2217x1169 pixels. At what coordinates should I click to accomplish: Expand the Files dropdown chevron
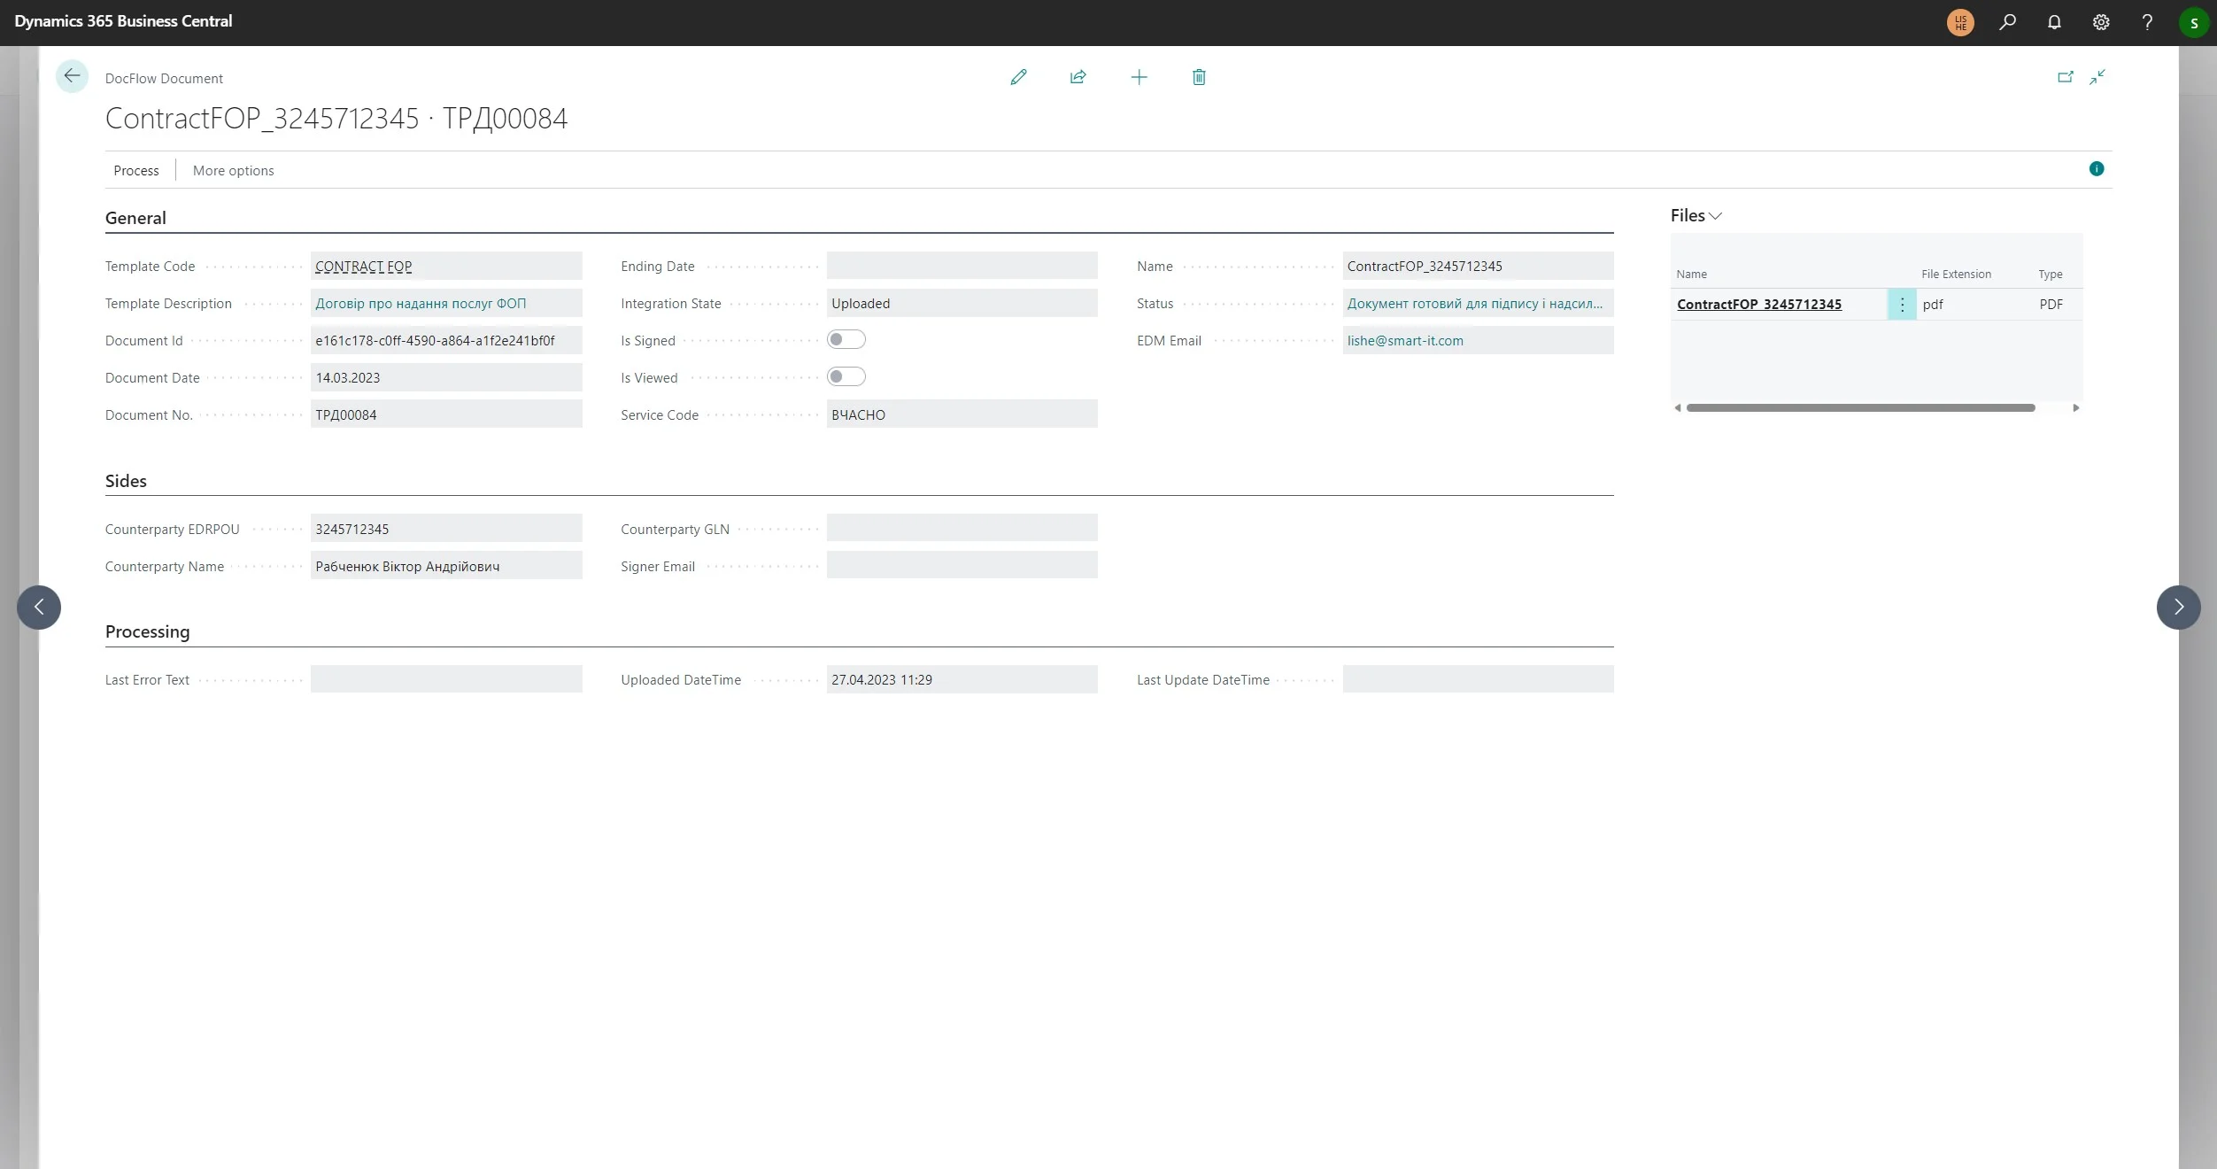pos(1715,216)
